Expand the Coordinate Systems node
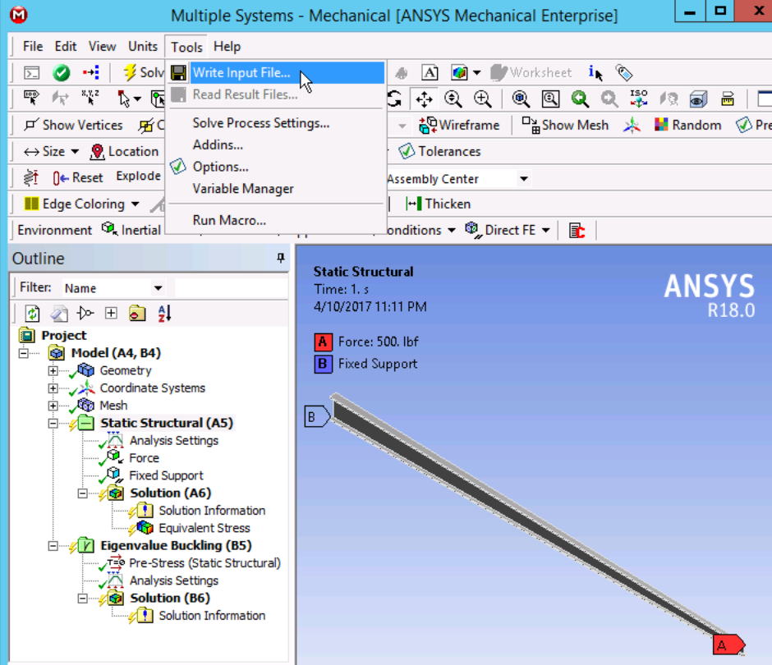The width and height of the screenshot is (772, 665). point(53,388)
